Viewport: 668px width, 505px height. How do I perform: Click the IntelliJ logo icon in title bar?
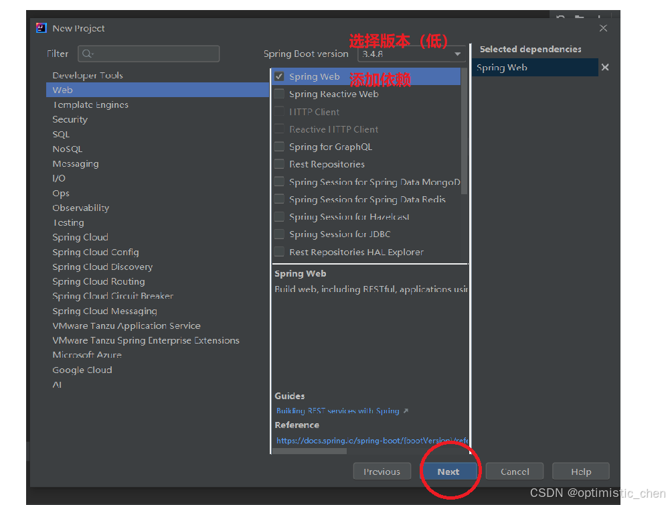(41, 28)
